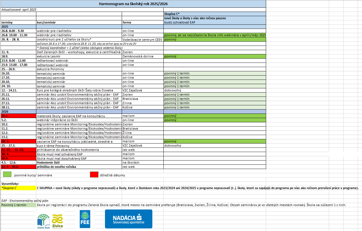Click the date cell '23.9. 8.00 - 12.00'

pos(18,61)
